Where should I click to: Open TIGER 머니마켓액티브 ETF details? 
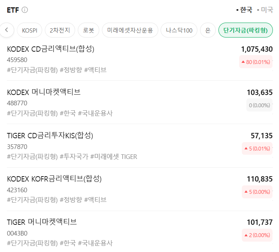pos(42,222)
